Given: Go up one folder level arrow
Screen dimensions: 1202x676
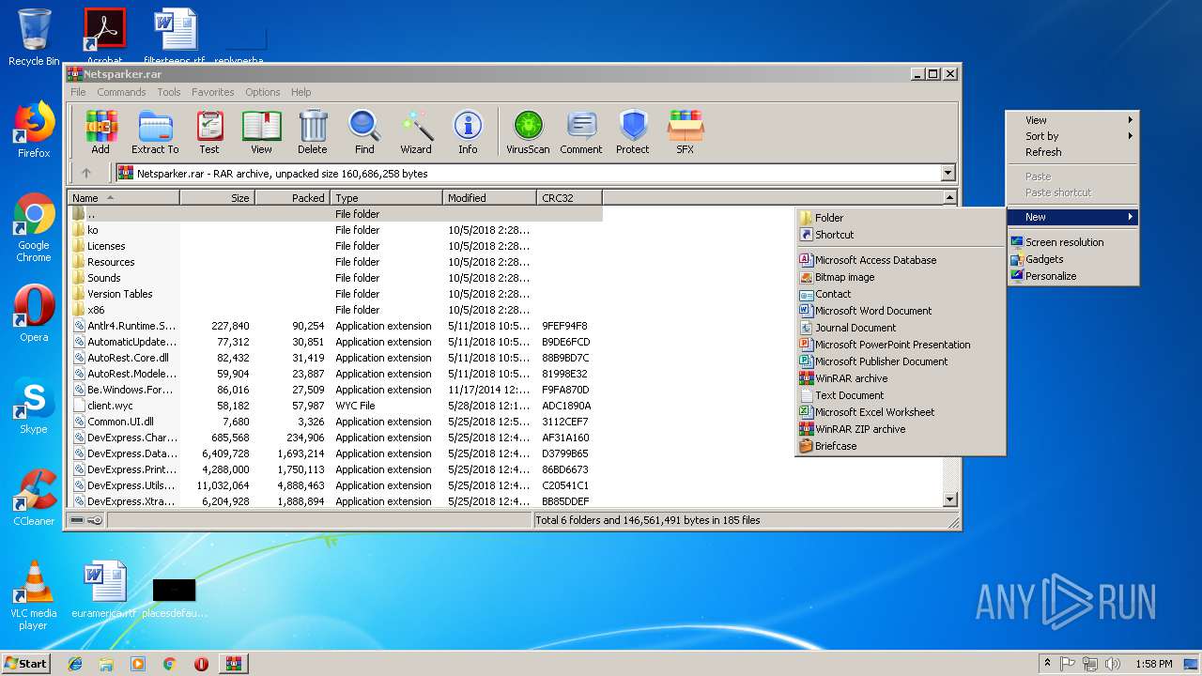Looking at the screenshot, I should [86, 173].
